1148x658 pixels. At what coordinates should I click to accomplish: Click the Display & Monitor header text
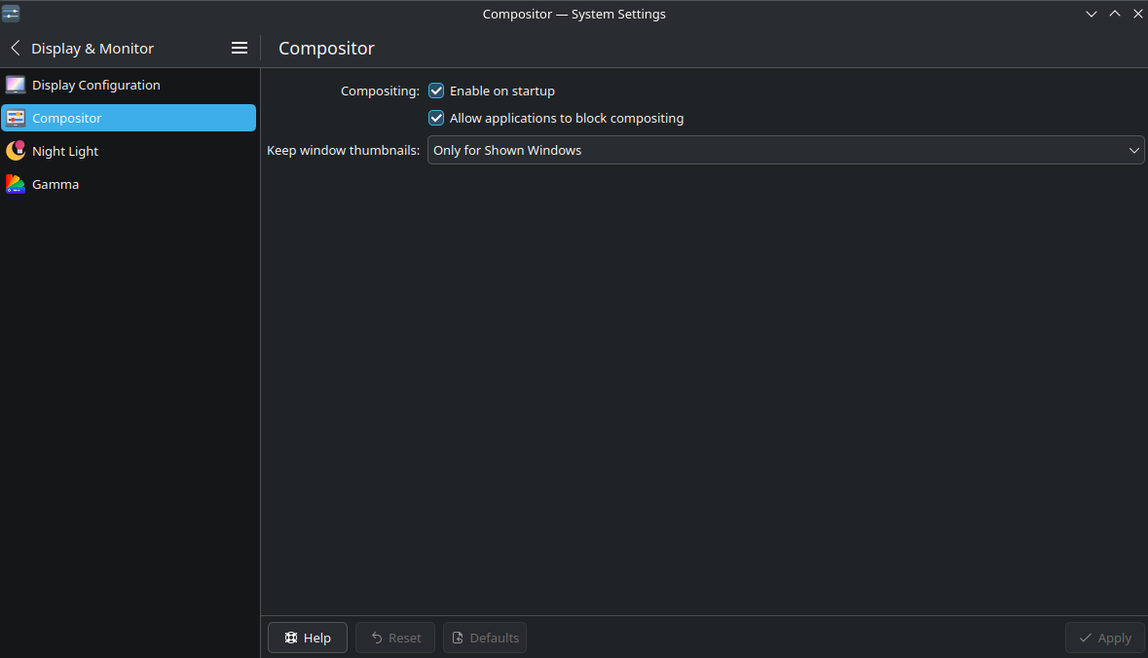[x=93, y=48]
